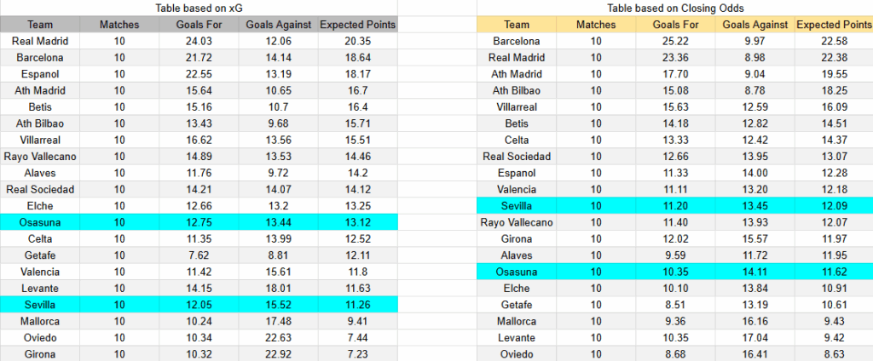Select Expected Points header in Closing Odds table
Viewport: 873px width, 361px height.
(x=833, y=25)
